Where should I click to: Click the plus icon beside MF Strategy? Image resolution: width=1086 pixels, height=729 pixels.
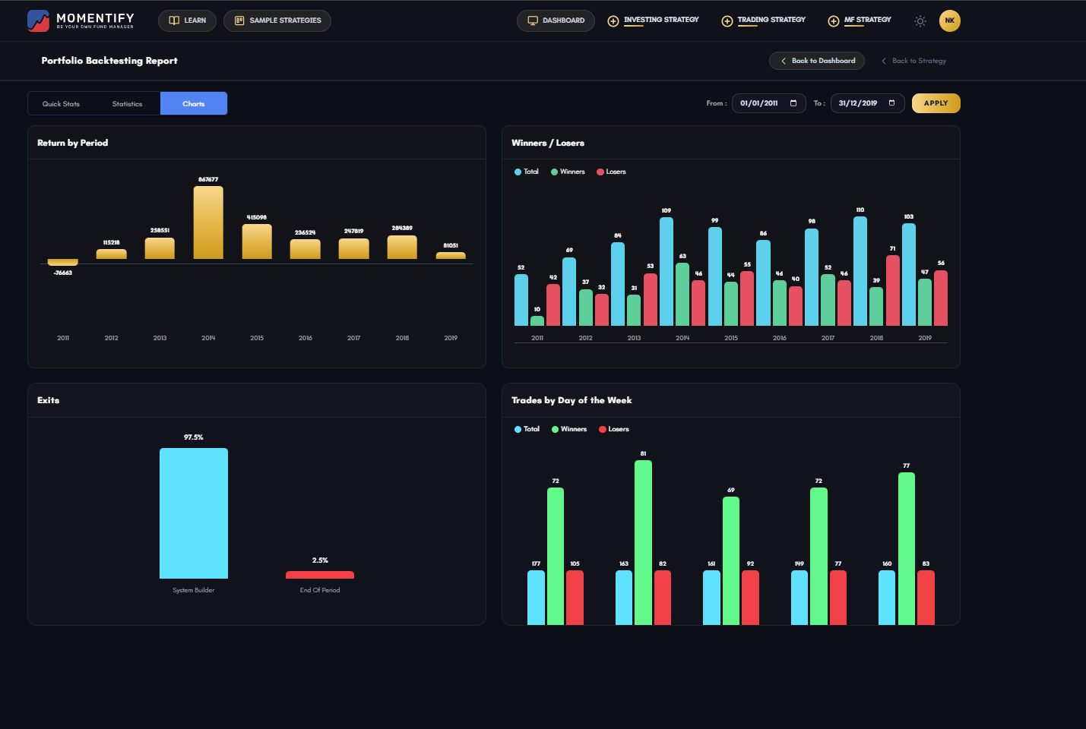tap(834, 21)
